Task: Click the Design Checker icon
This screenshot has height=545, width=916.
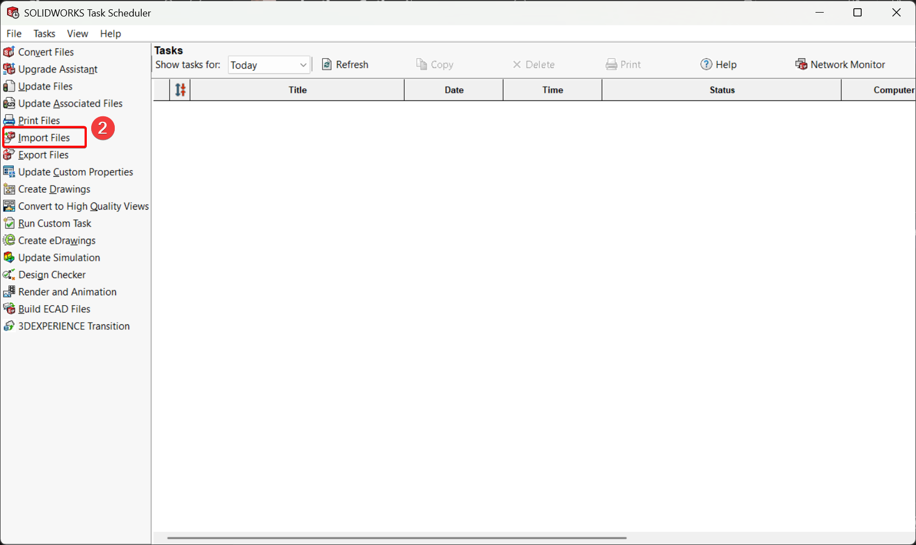Action: [9, 274]
